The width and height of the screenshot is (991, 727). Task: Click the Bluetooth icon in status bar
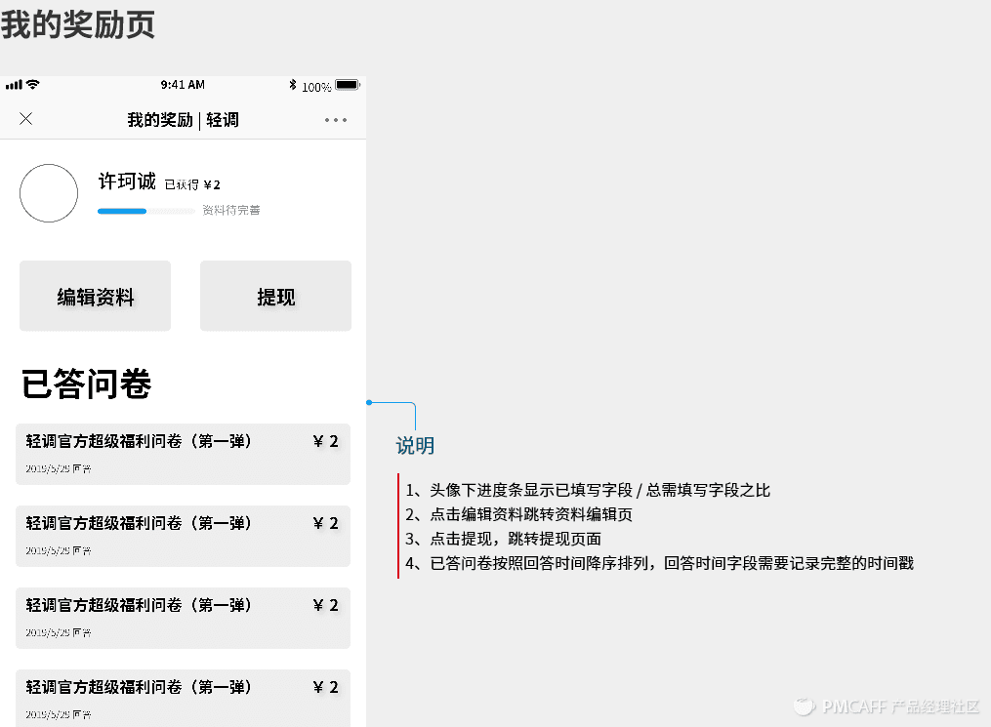(293, 85)
